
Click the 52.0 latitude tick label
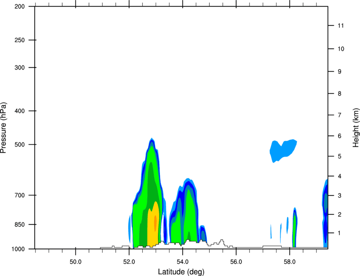[x=129, y=262]
